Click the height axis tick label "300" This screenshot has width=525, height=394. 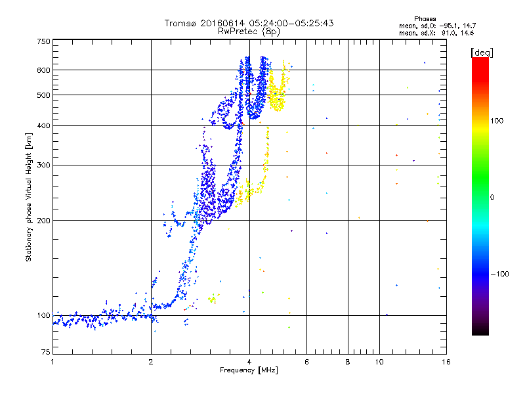[43, 165]
